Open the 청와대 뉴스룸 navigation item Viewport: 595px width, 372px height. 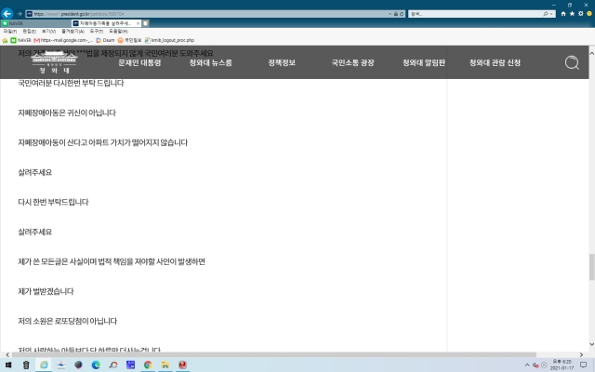pos(211,62)
